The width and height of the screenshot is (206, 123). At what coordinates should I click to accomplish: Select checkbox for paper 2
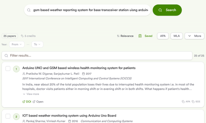tap(8, 116)
